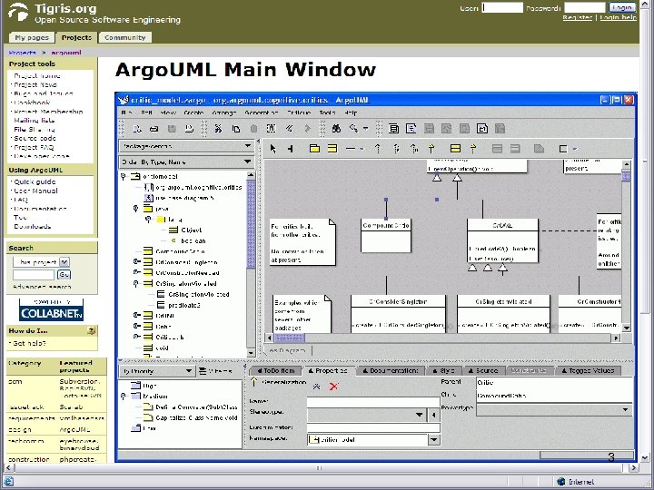The width and height of the screenshot is (654, 490).
Task: Click the Go search button
Action: (64, 275)
